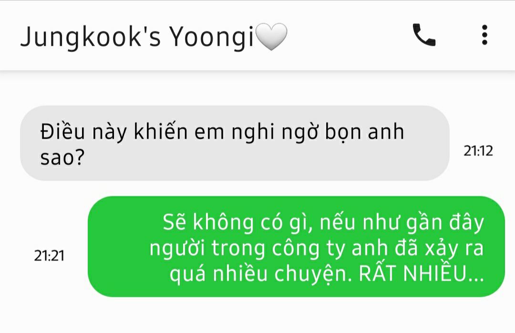Open the three-dot overflow menu

pos(484,35)
